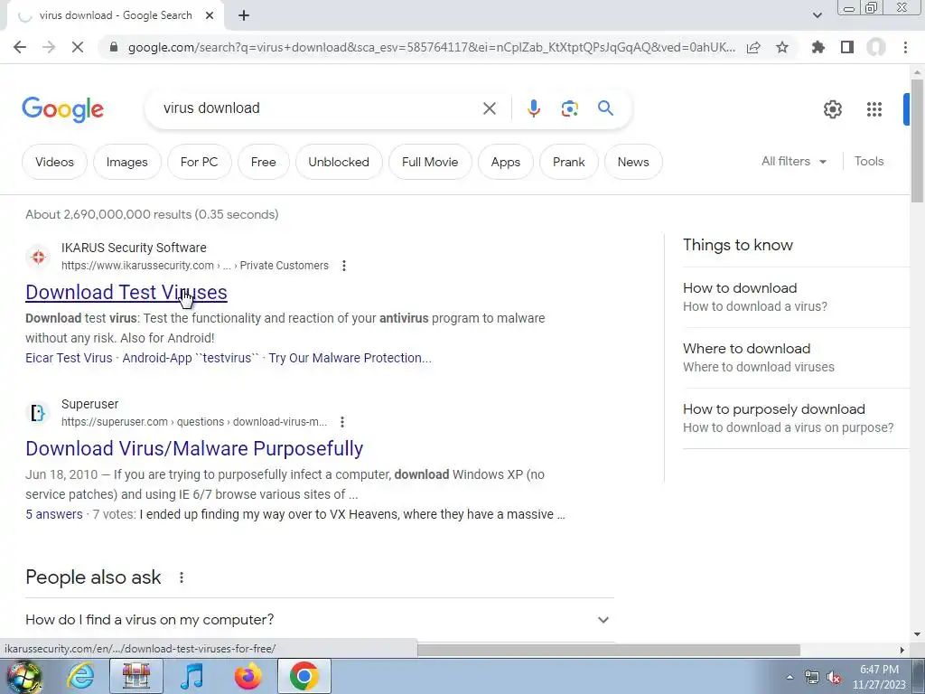Click the Google logo
This screenshot has width=925, height=694.
click(x=62, y=109)
